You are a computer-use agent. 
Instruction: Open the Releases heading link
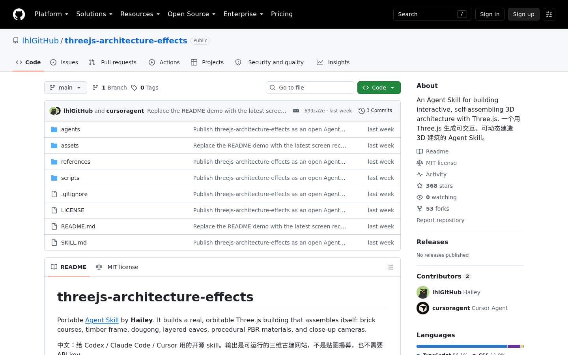point(432,242)
